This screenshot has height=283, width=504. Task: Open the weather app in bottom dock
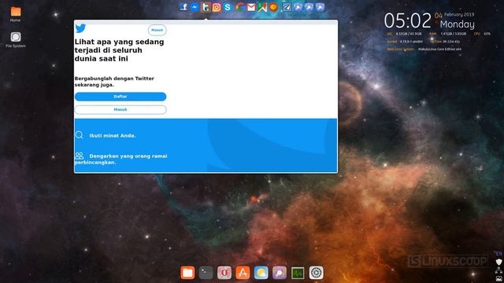pos(261,273)
